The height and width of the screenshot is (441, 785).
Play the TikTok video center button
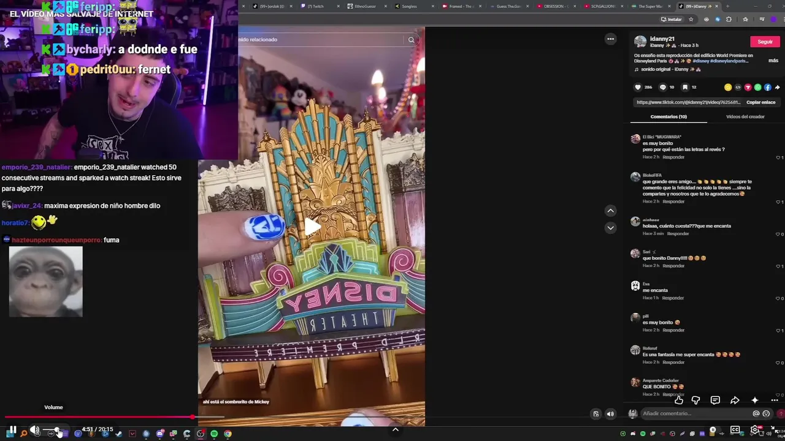pos(312,227)
